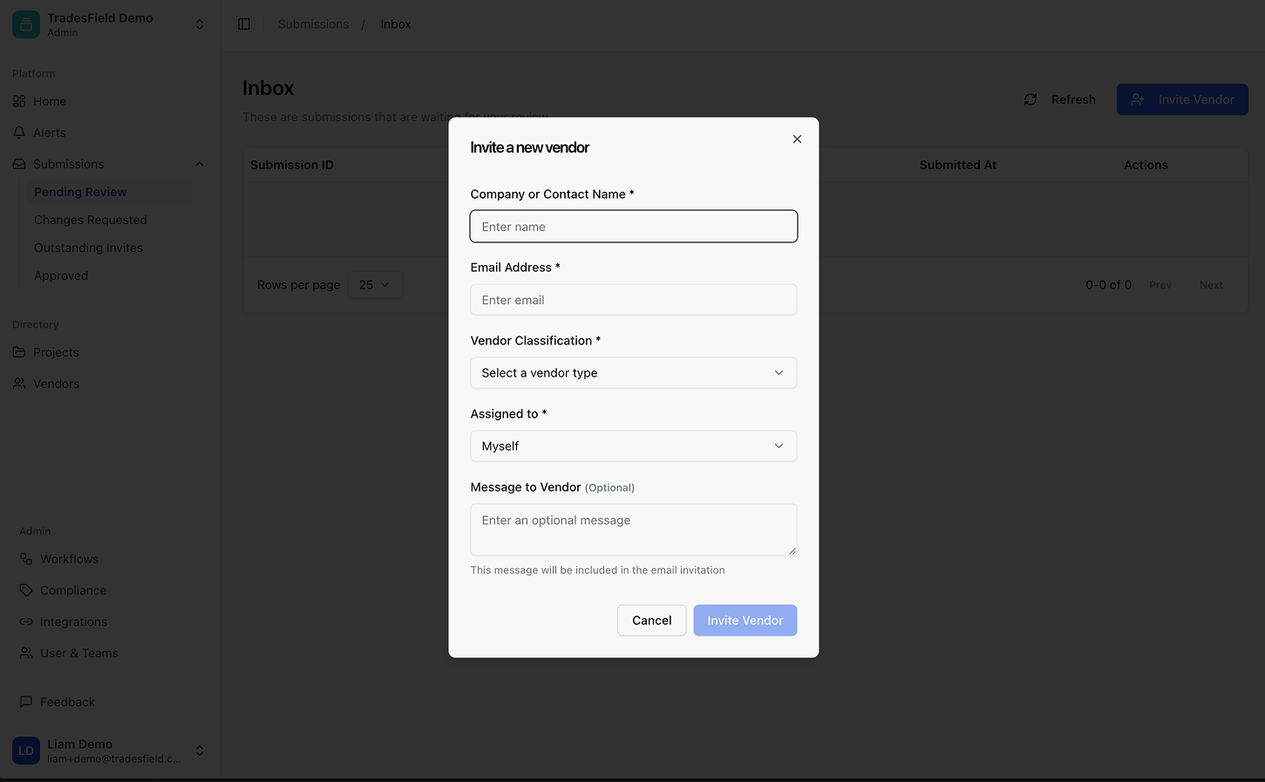Viewport: 1265px width, 782px height.
Task: Cancel the vendor invitation dialog
Action: tap(652, 621)
